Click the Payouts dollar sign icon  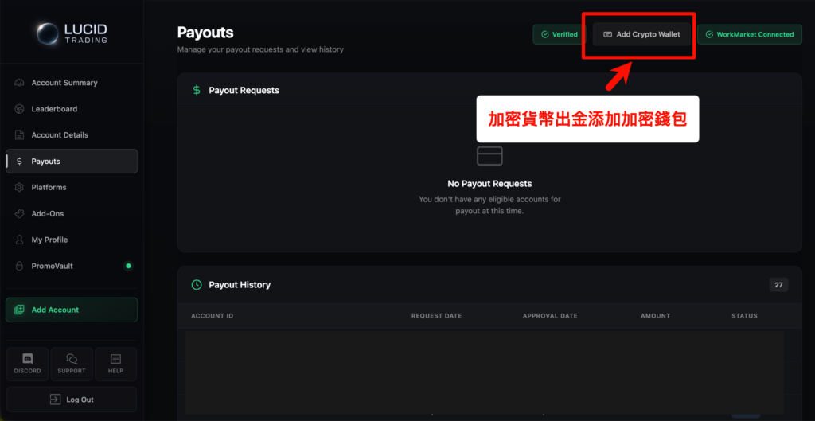[x=20, y=162]
